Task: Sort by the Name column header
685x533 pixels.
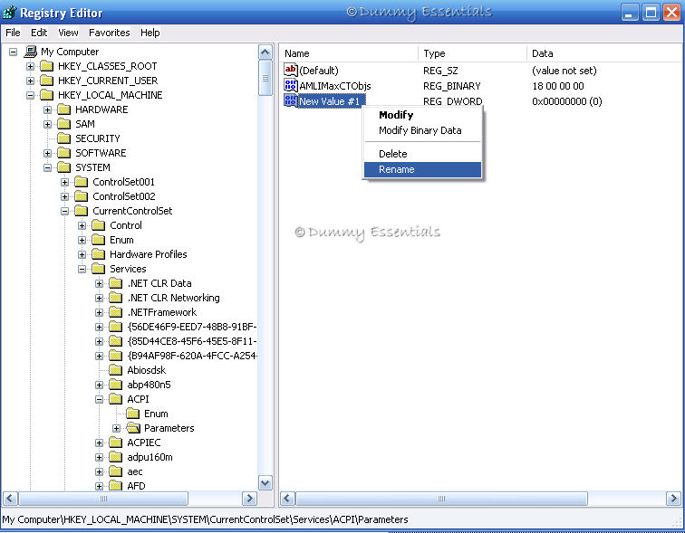Action: click(x=349, y=53)
